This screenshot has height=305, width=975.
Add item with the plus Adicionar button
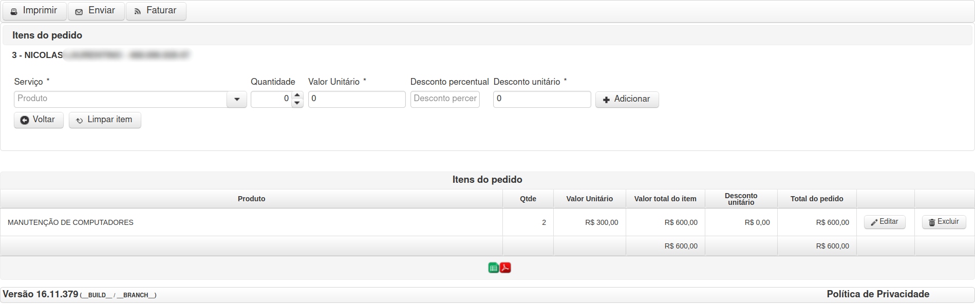[627, 99]
